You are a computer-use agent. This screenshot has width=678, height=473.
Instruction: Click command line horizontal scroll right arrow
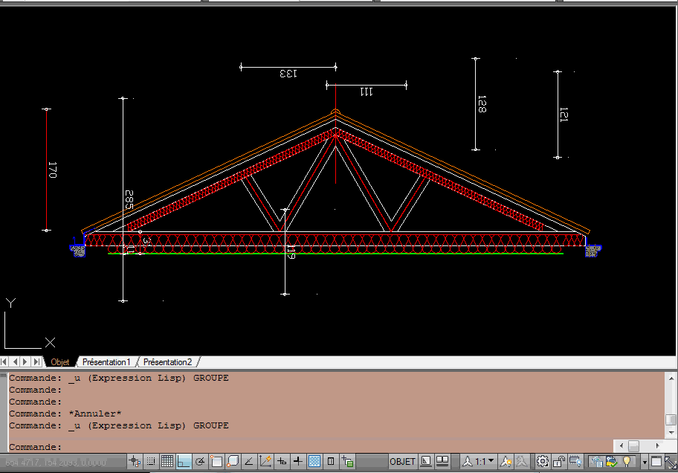(658, 445)
